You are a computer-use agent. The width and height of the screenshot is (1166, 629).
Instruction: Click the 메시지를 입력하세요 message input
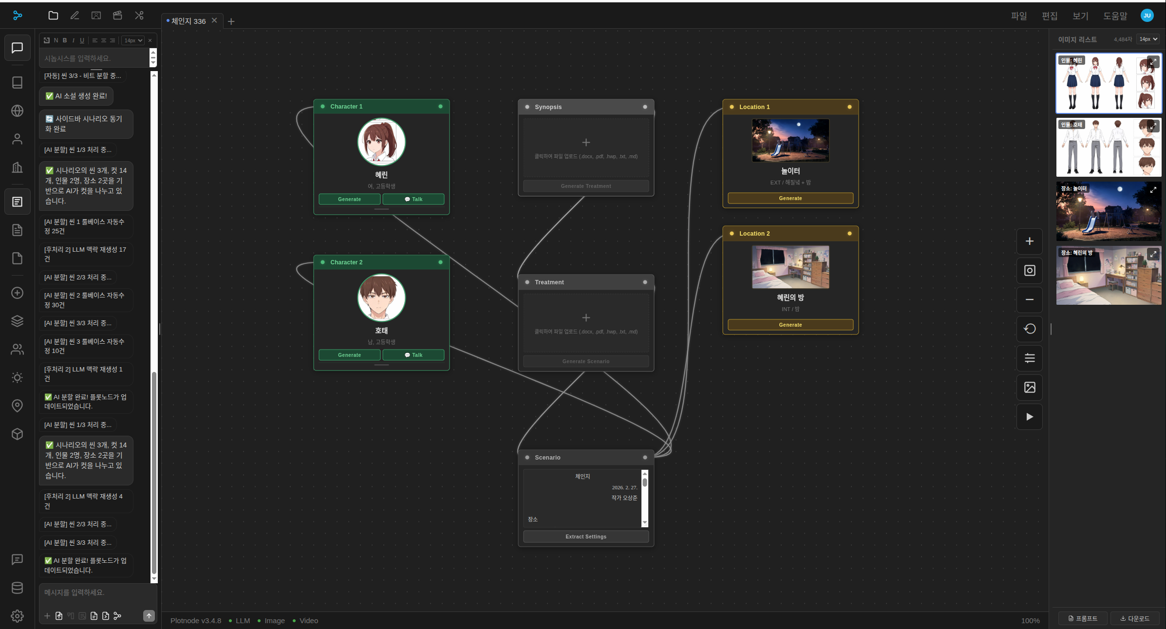98,592
